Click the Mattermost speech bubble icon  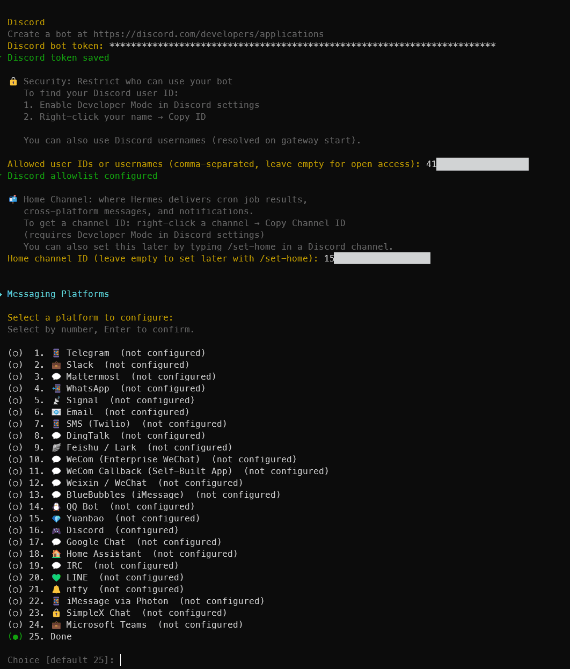click(x=56, y=377)
